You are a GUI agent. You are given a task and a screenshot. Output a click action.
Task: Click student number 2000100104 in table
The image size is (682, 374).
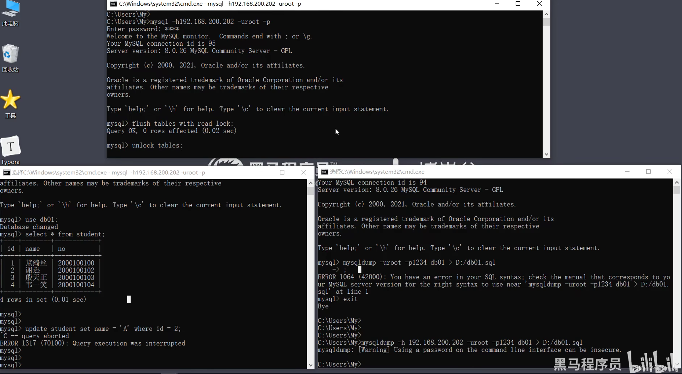pyautogui.click(x=76, y=285)
